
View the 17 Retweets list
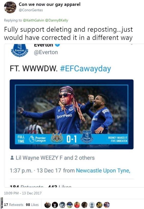pos(14,205)
